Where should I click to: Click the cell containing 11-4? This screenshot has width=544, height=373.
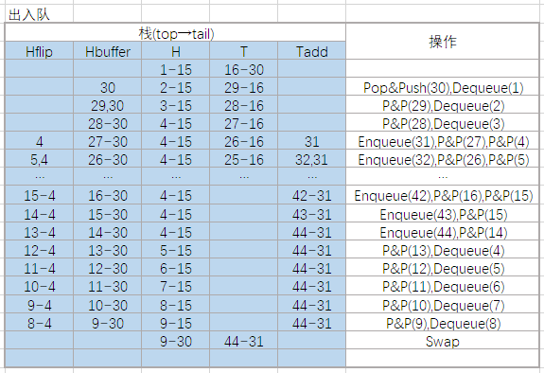click(39, 268)
